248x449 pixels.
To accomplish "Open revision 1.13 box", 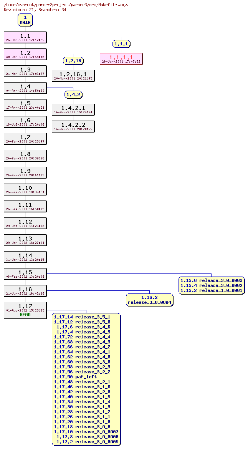I will 25,240.
